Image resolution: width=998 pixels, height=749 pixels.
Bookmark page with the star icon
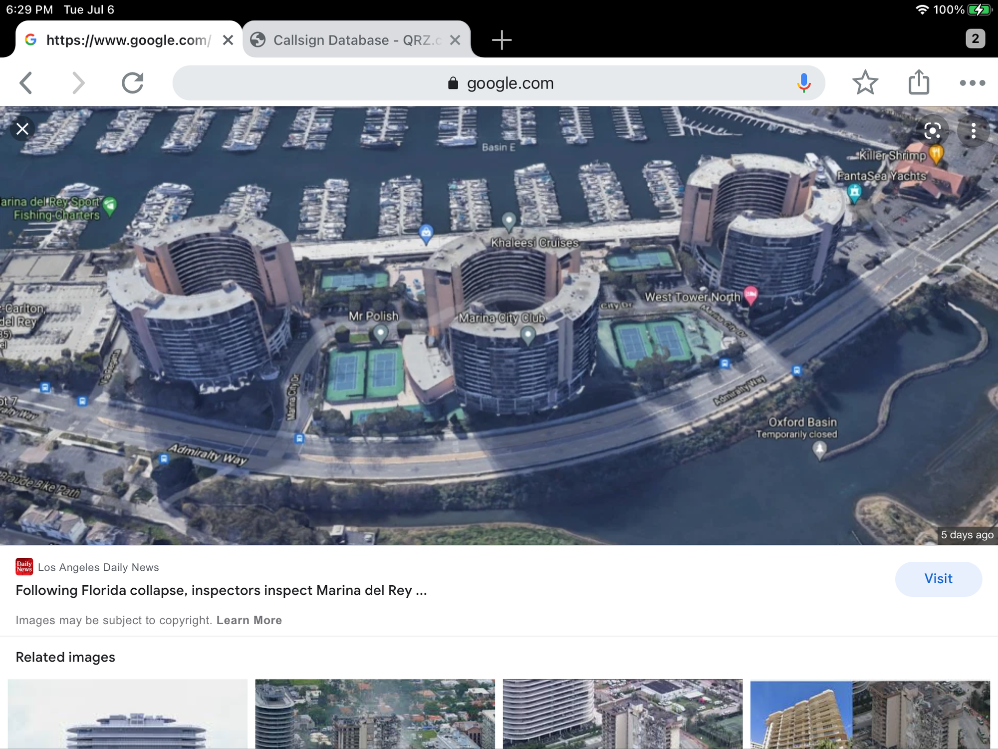pos(865,83)
